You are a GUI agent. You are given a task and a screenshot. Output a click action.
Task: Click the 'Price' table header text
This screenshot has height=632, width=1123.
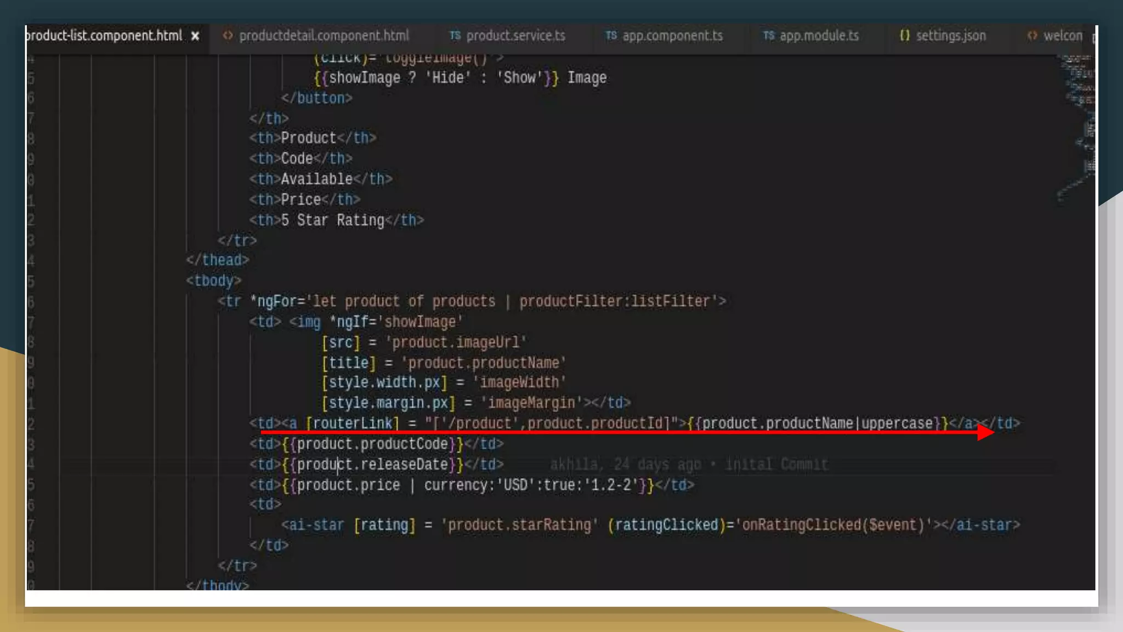click(x=300, y=200)
